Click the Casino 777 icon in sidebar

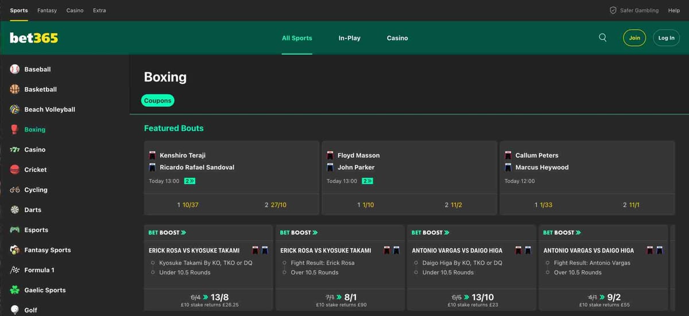point(15,150)
